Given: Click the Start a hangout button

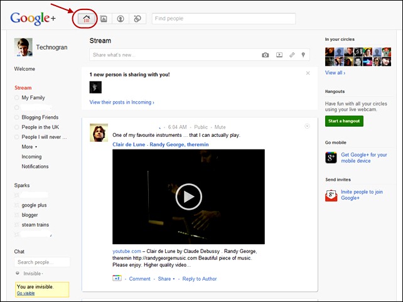Looking at the screenshot, I should [344, 121].
